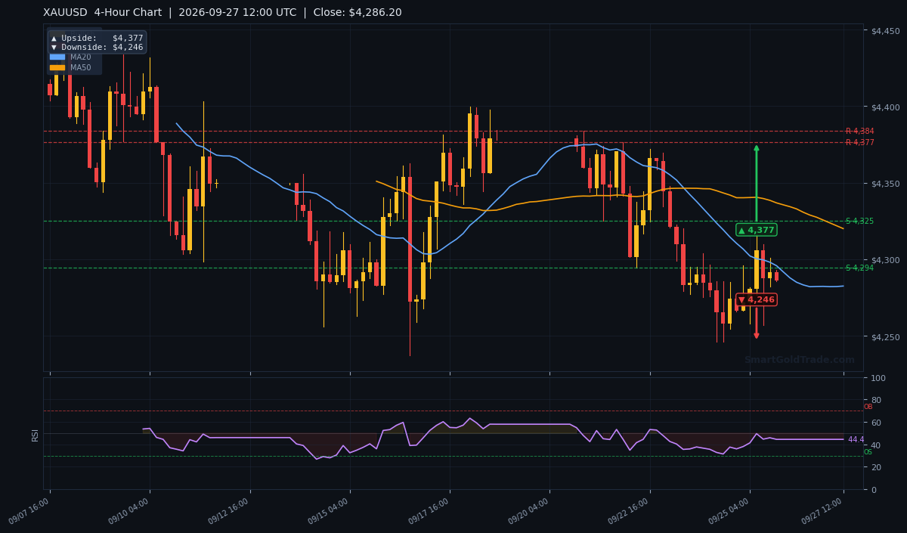907x533 pixels.
Task: Click the green ▲ 4,377 target tag
Action: coord(756,230)
